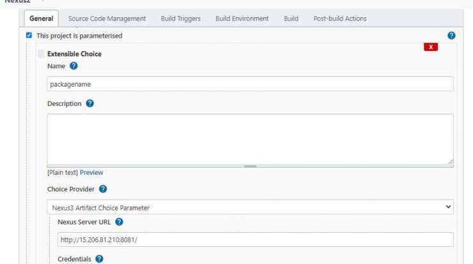Open help icon next to Nexus Server URL
The height and width of the screenshot is (264, 473).
[x=119, y=222]
